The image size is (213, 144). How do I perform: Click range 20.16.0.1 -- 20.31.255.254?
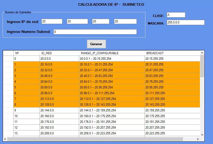point(112,64)
